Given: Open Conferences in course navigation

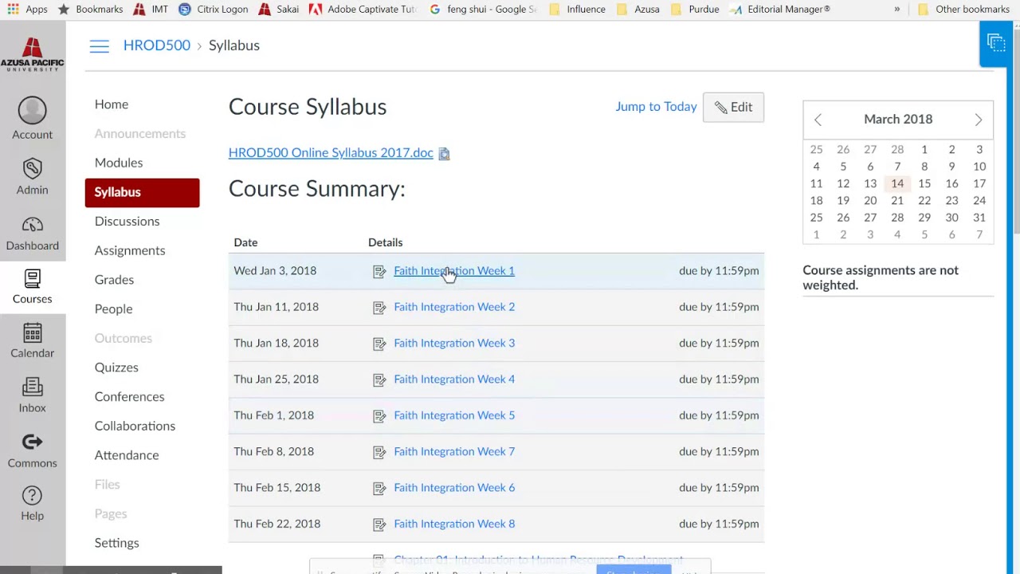Looking at the screenshot, I should (x=129, y=397).
